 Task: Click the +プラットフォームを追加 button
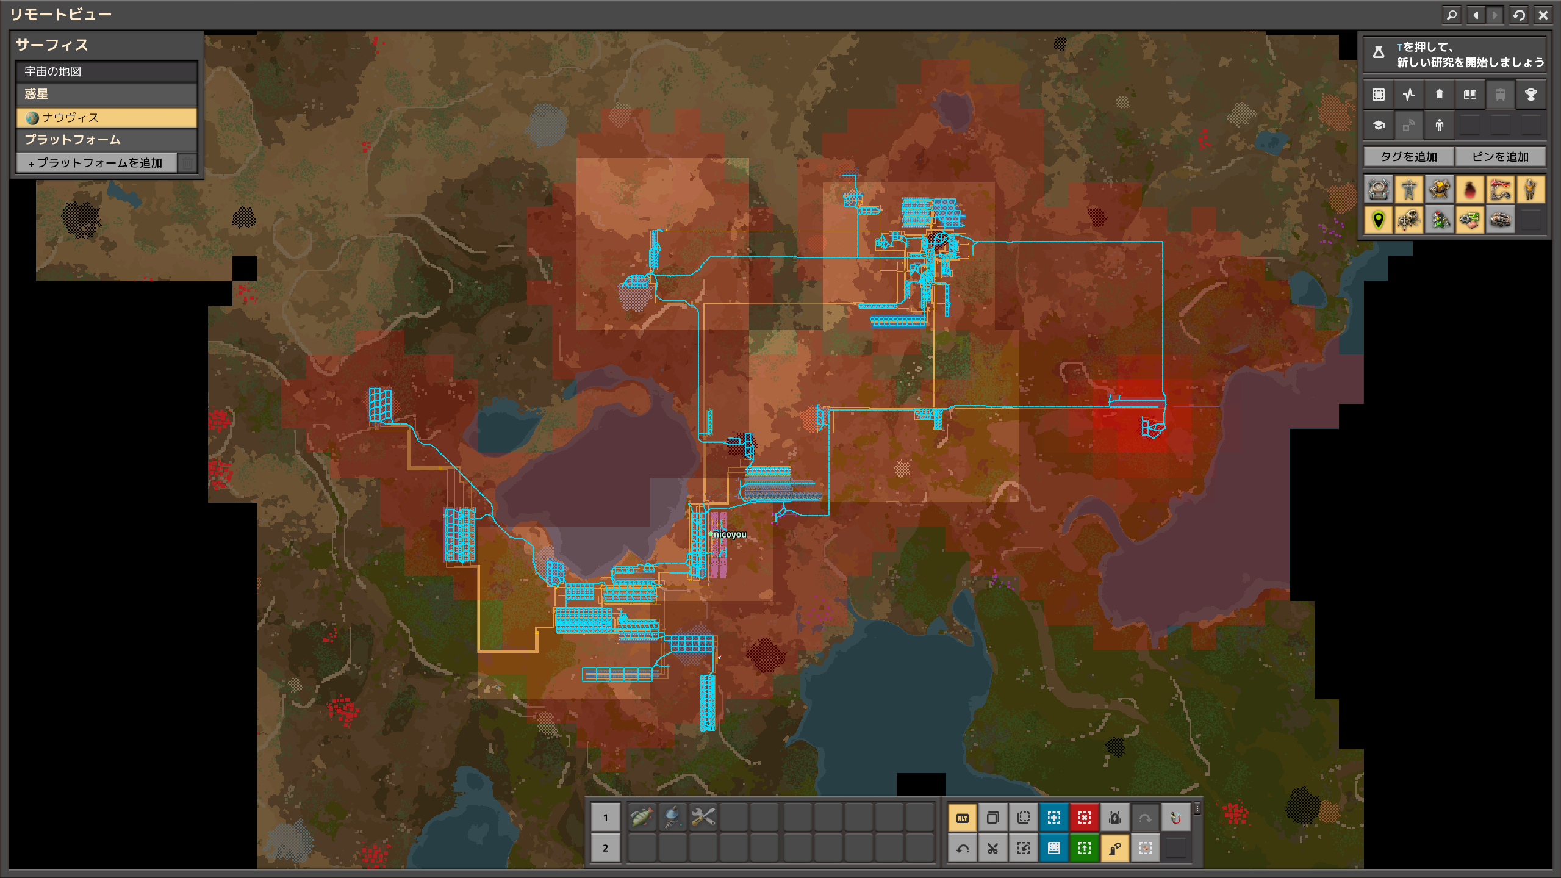click(96, 163)
